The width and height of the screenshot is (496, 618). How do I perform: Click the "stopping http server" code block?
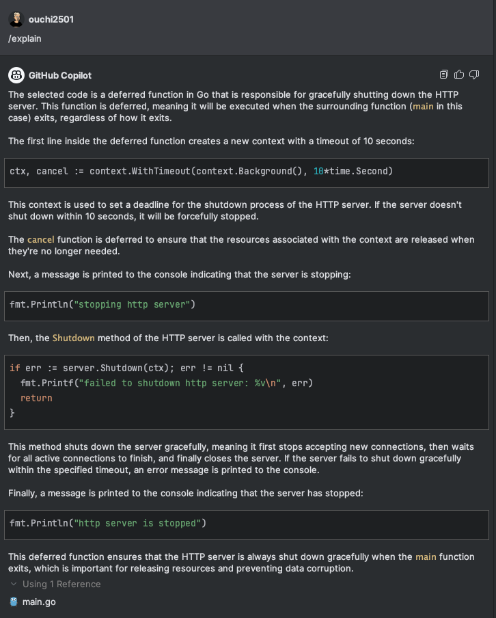point(248,305)
